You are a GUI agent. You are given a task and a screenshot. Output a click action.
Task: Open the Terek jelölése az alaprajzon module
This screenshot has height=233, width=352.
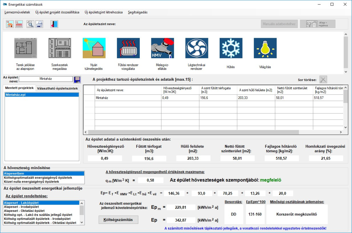point(26,48)
